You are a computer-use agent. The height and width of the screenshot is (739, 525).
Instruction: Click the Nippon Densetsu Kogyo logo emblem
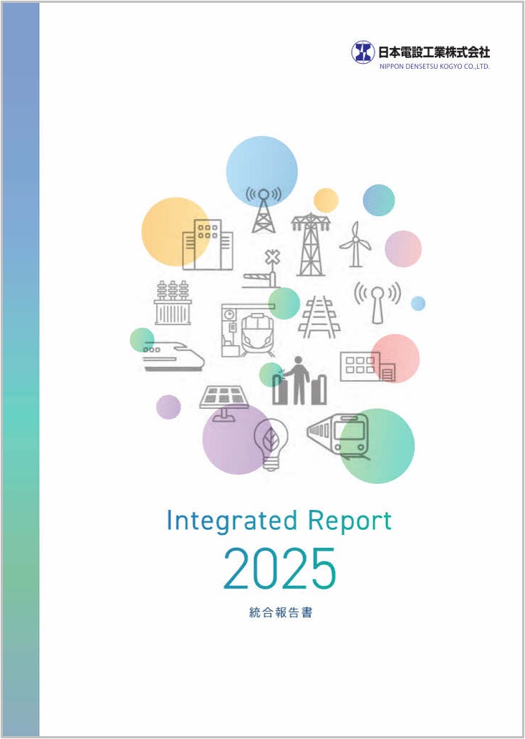362,52
